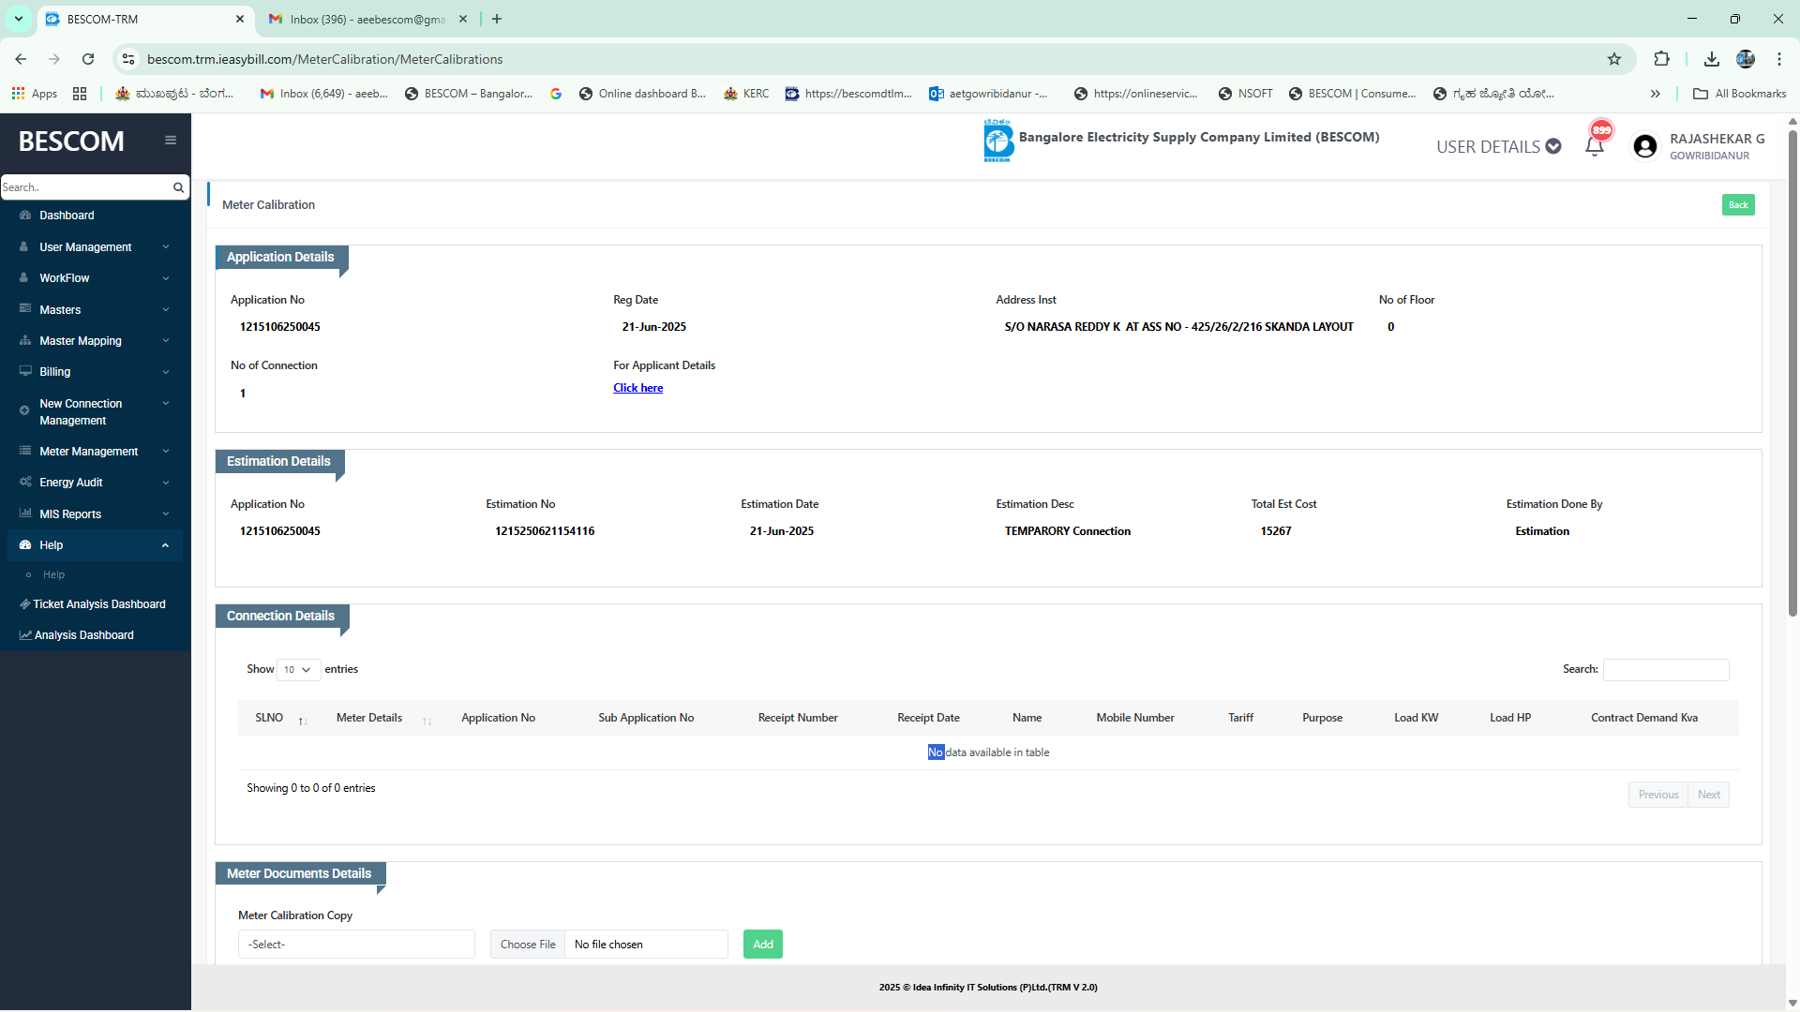Click the user profile avatar icon
Viewport: 1800px width, 1012px height.
[1644, 146]
